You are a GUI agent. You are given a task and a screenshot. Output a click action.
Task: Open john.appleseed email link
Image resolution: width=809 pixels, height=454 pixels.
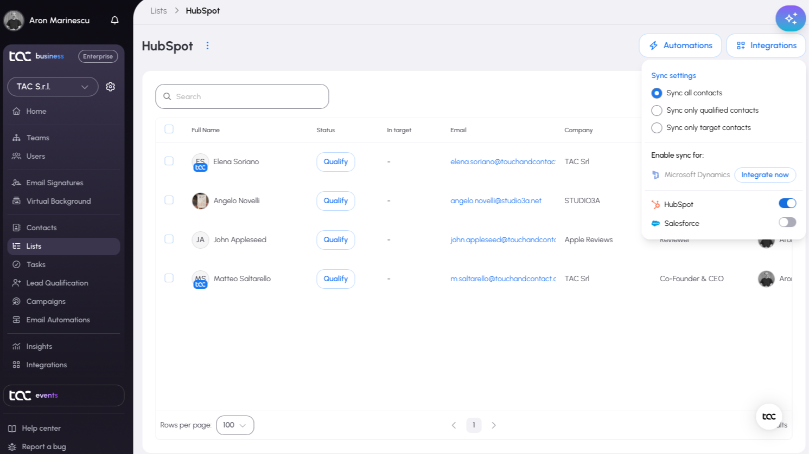point(503,240)
